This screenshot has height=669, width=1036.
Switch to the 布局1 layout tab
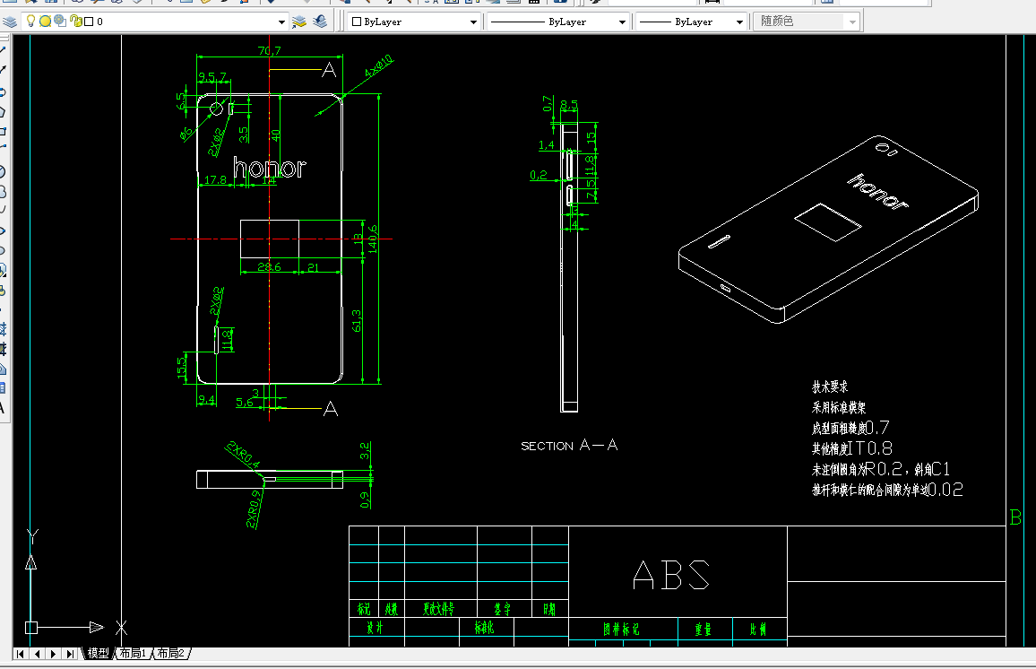click(133, 653)
